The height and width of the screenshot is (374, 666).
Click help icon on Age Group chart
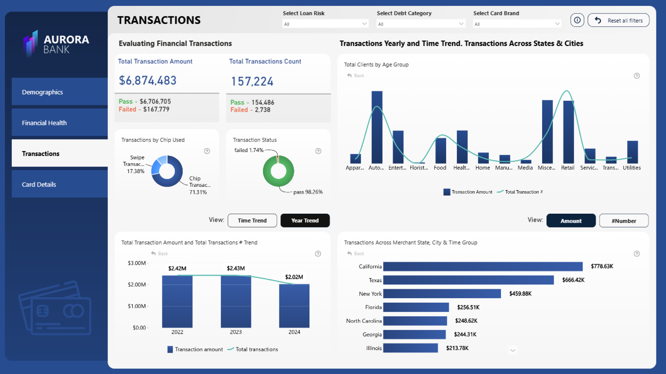click(637, 76)
